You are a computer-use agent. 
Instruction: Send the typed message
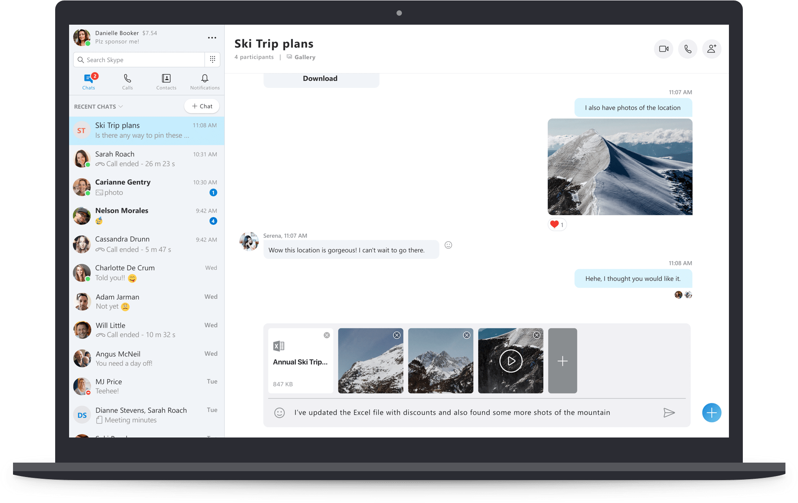coord(669,413)
